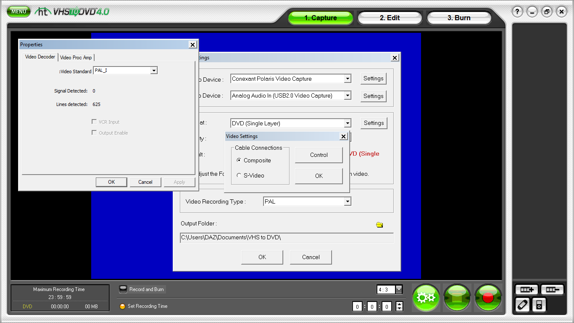
Task: Toggle the VCR Input checkbox
Action: [94, 122]
